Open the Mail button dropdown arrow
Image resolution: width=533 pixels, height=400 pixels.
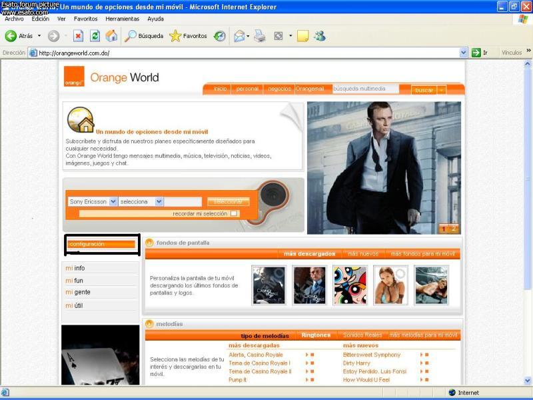248,36
